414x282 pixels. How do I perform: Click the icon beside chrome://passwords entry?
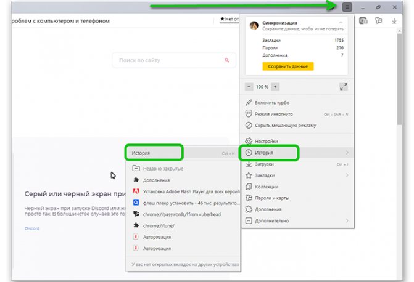[x=136, y=214]
